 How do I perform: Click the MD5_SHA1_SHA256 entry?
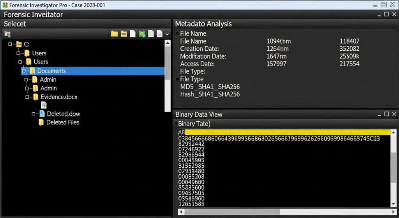pyautogui.click(x=210, y=87)
